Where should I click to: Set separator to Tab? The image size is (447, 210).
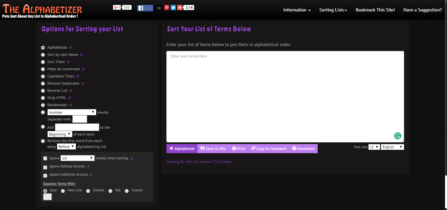click(110, 191)
